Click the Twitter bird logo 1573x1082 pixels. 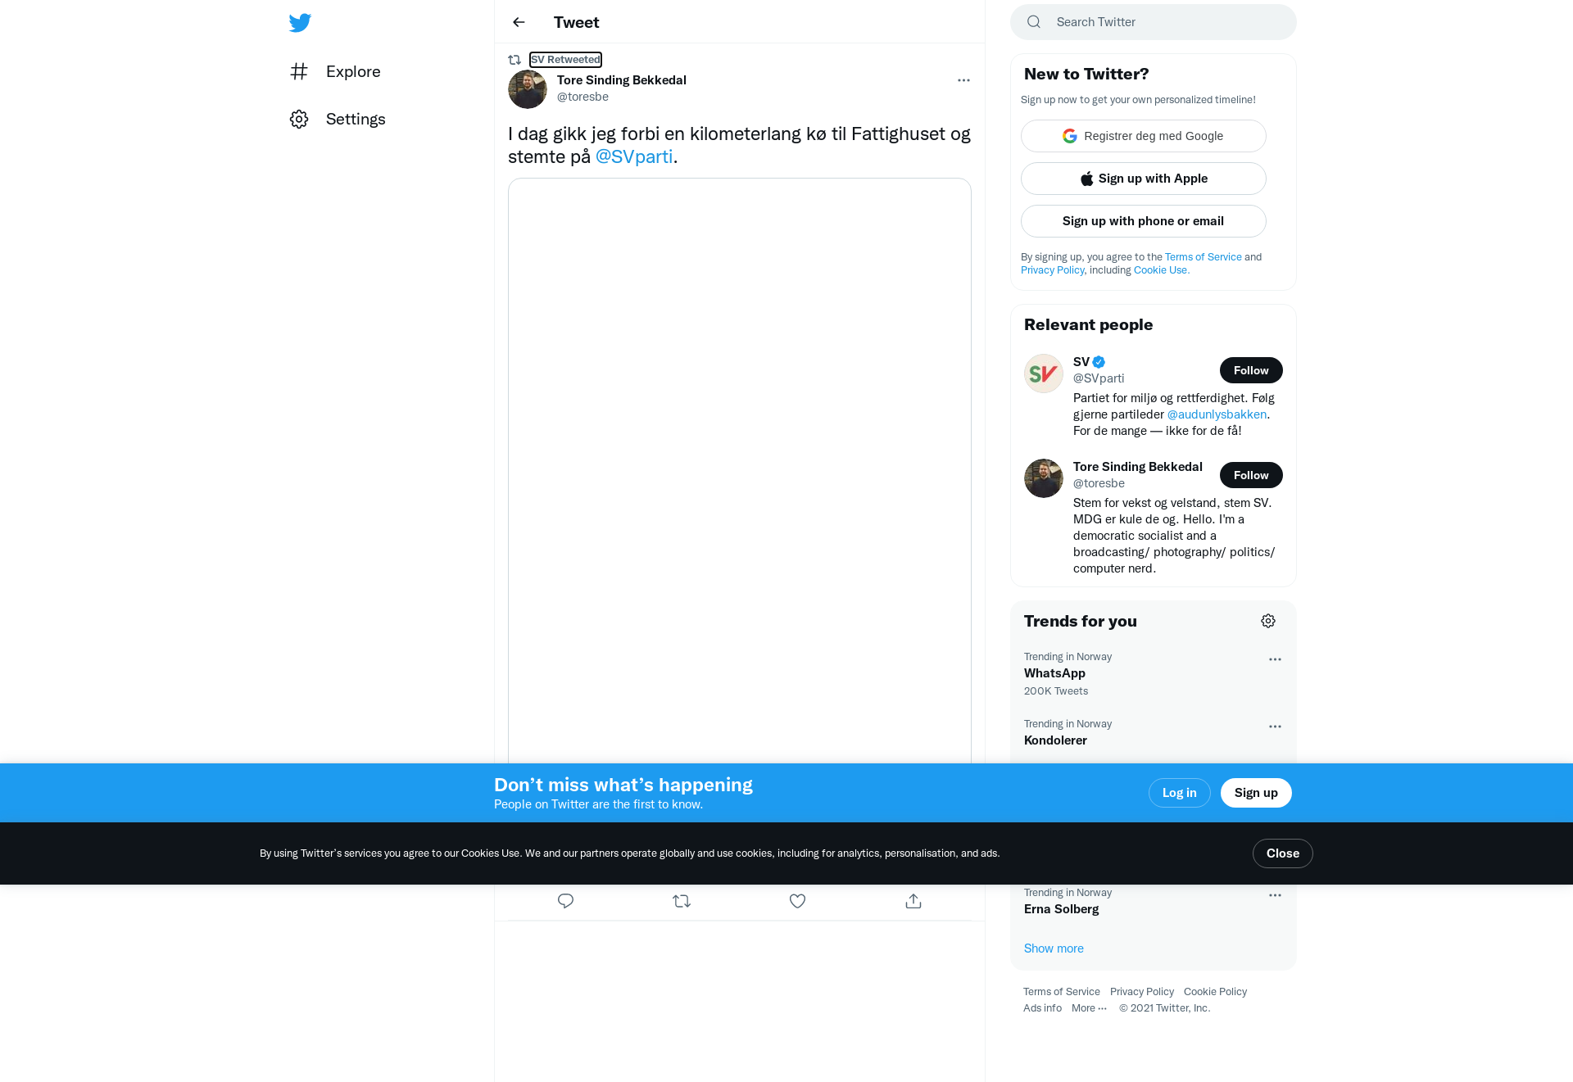click(300, 22)
